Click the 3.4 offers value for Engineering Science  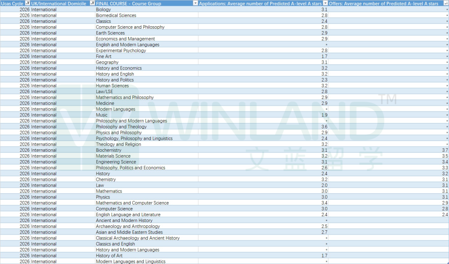click(x=445, y=162)
